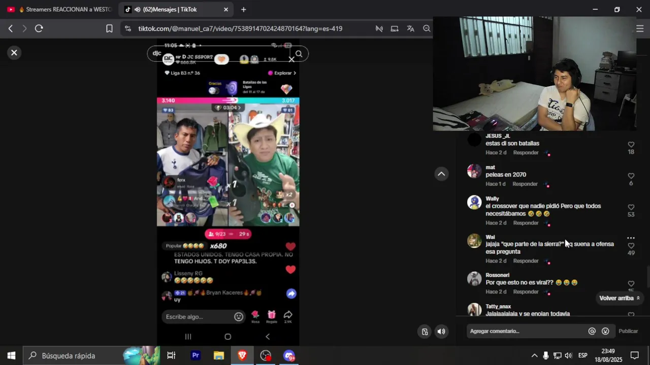Viewport: 650px width, 365px height.
Task: Open the Discord taskbar icon
Action: 289,355
